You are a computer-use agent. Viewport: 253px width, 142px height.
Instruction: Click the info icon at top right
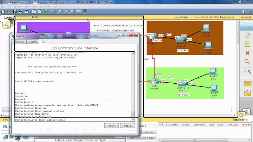(x=244, y=12)
